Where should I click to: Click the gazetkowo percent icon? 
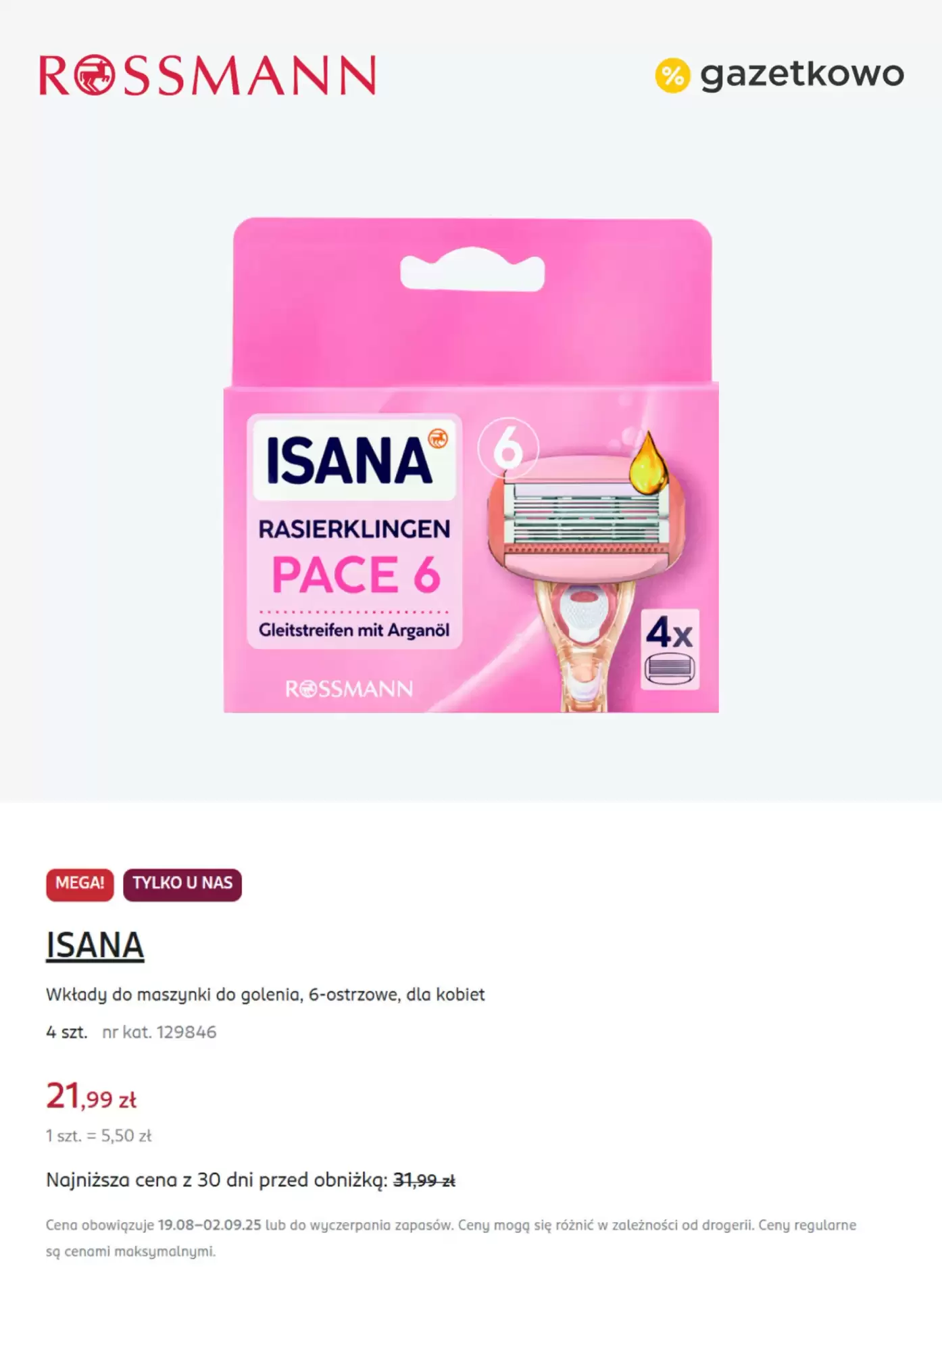click(x=672, y=75)
